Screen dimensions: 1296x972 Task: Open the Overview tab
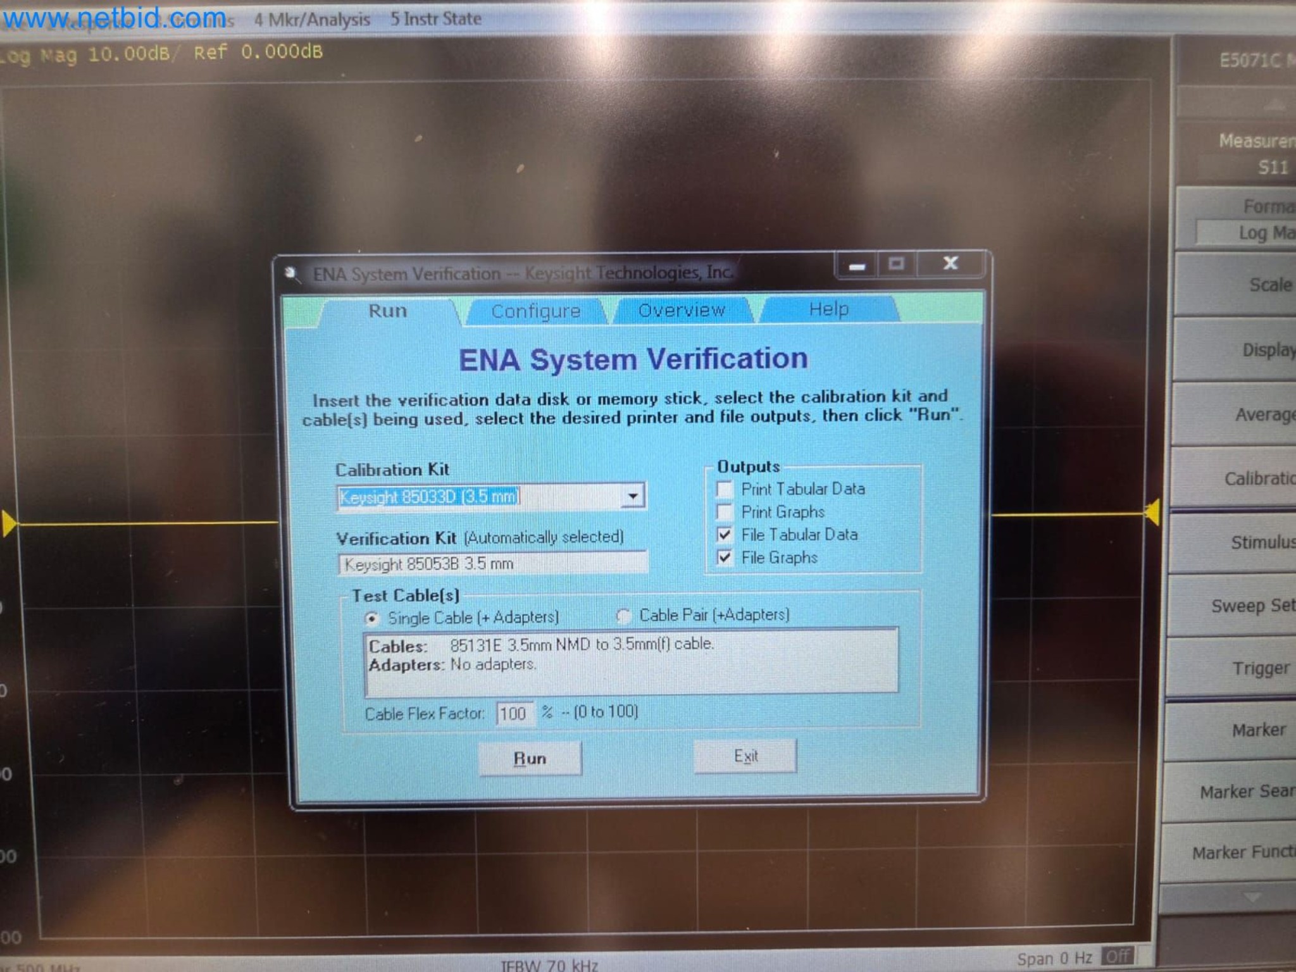(682, 310)
